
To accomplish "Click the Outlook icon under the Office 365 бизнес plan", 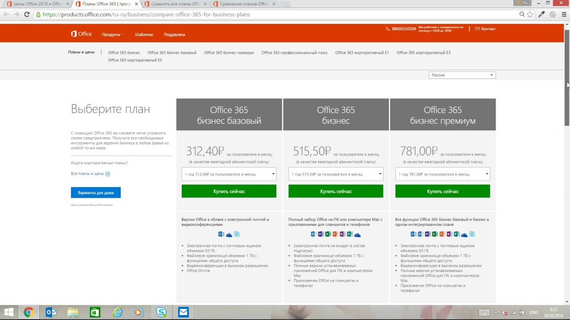I will (x=313, y=234).
